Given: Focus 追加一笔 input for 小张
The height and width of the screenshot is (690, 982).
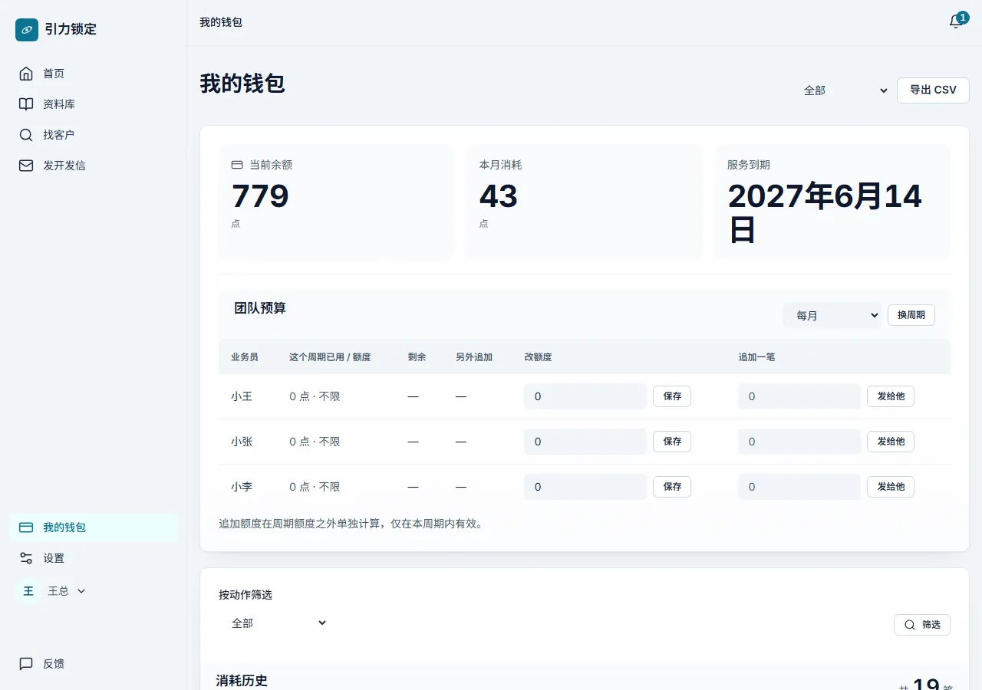Looking at the screenshot, I should tap(799, 442).
